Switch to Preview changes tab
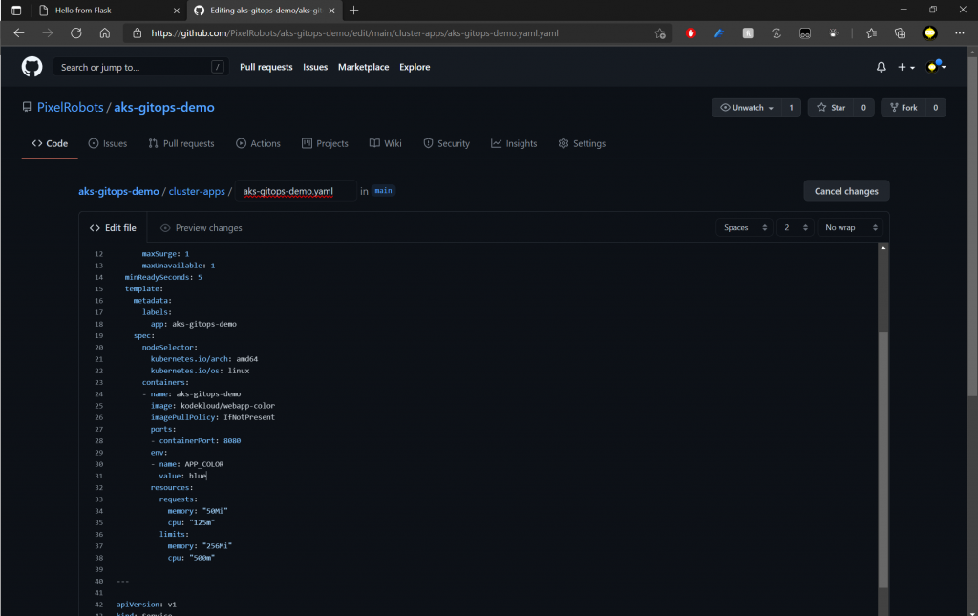 (x=201, y=227)
